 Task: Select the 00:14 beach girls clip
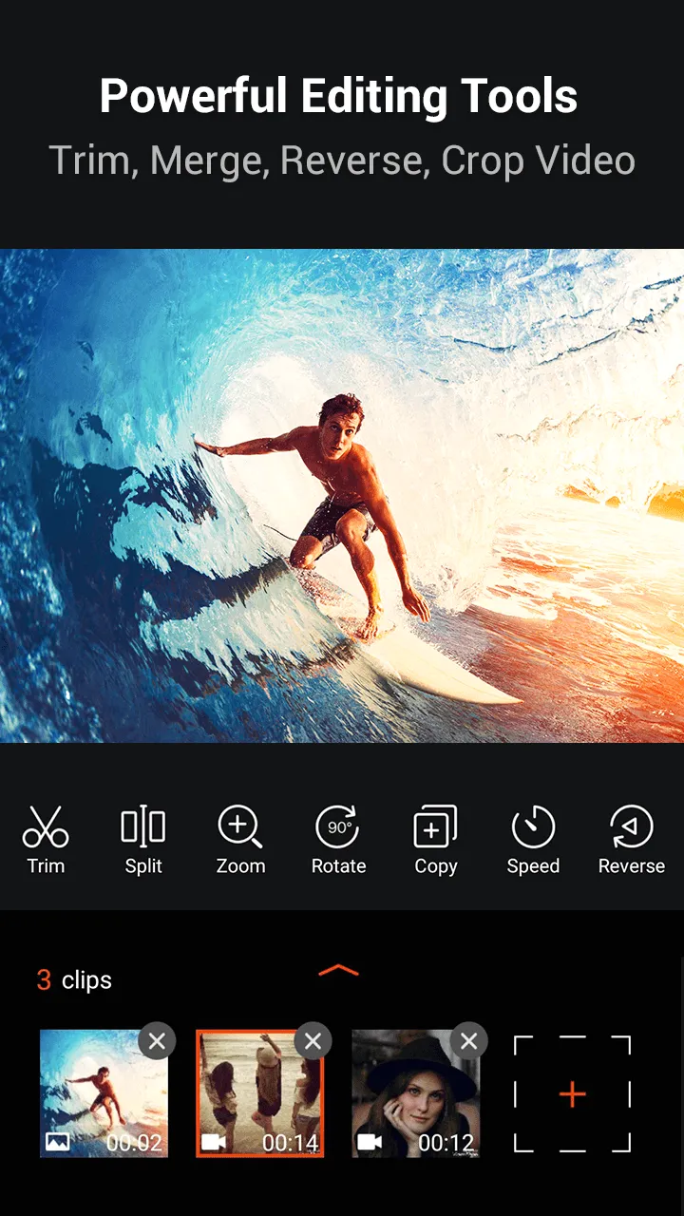pos(259,1093)
